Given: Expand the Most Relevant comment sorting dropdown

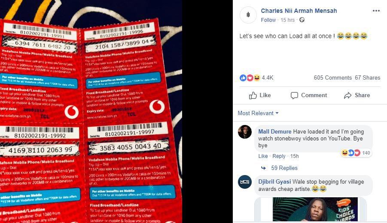Looking at the screenshot, I should (x=258, y=113).
